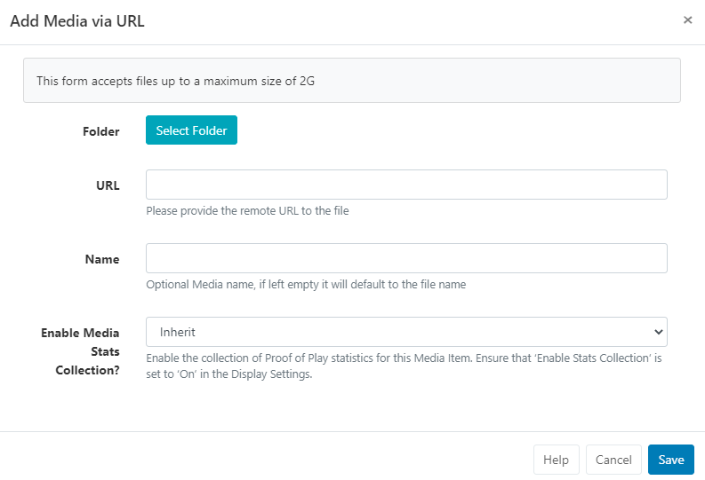The height and width of the screenshot is (480, 705).
Task: Close the Add Media via URL dialog
Action: (687, 20)
